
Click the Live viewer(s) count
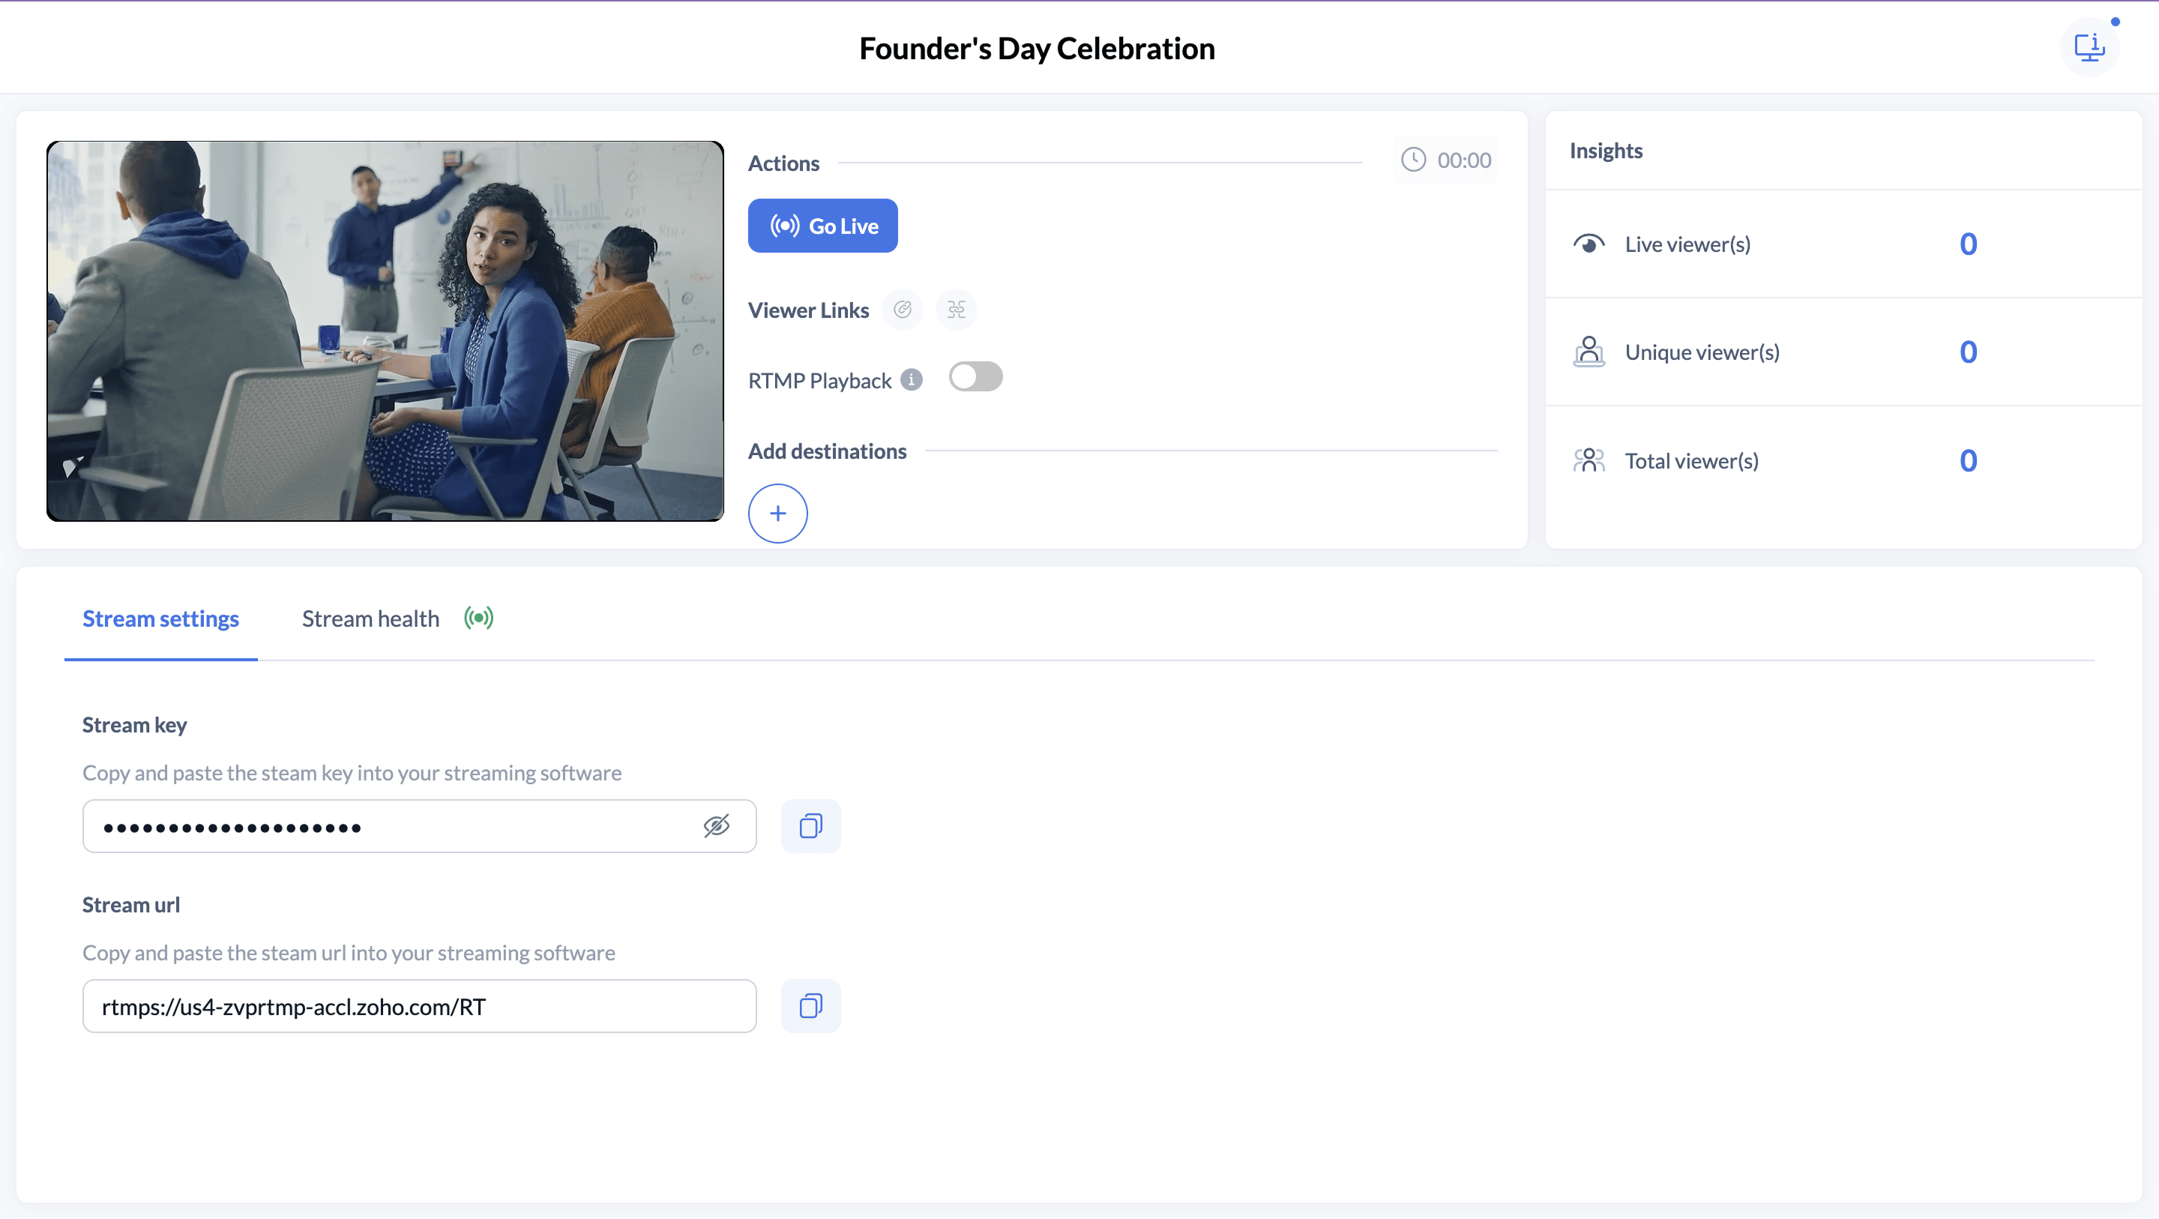coord(1967,244)
